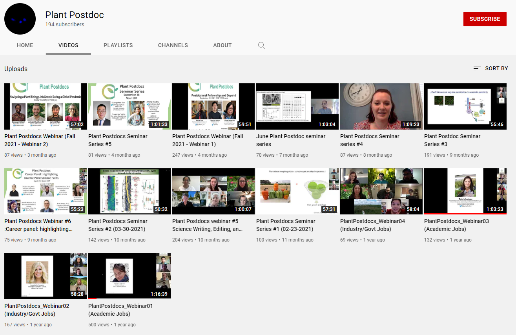The image size is (516, 335).
Task: Click PlantPostdocs_Webinar04 Industry/Govt Jobs title
Action: click(372, 225)
